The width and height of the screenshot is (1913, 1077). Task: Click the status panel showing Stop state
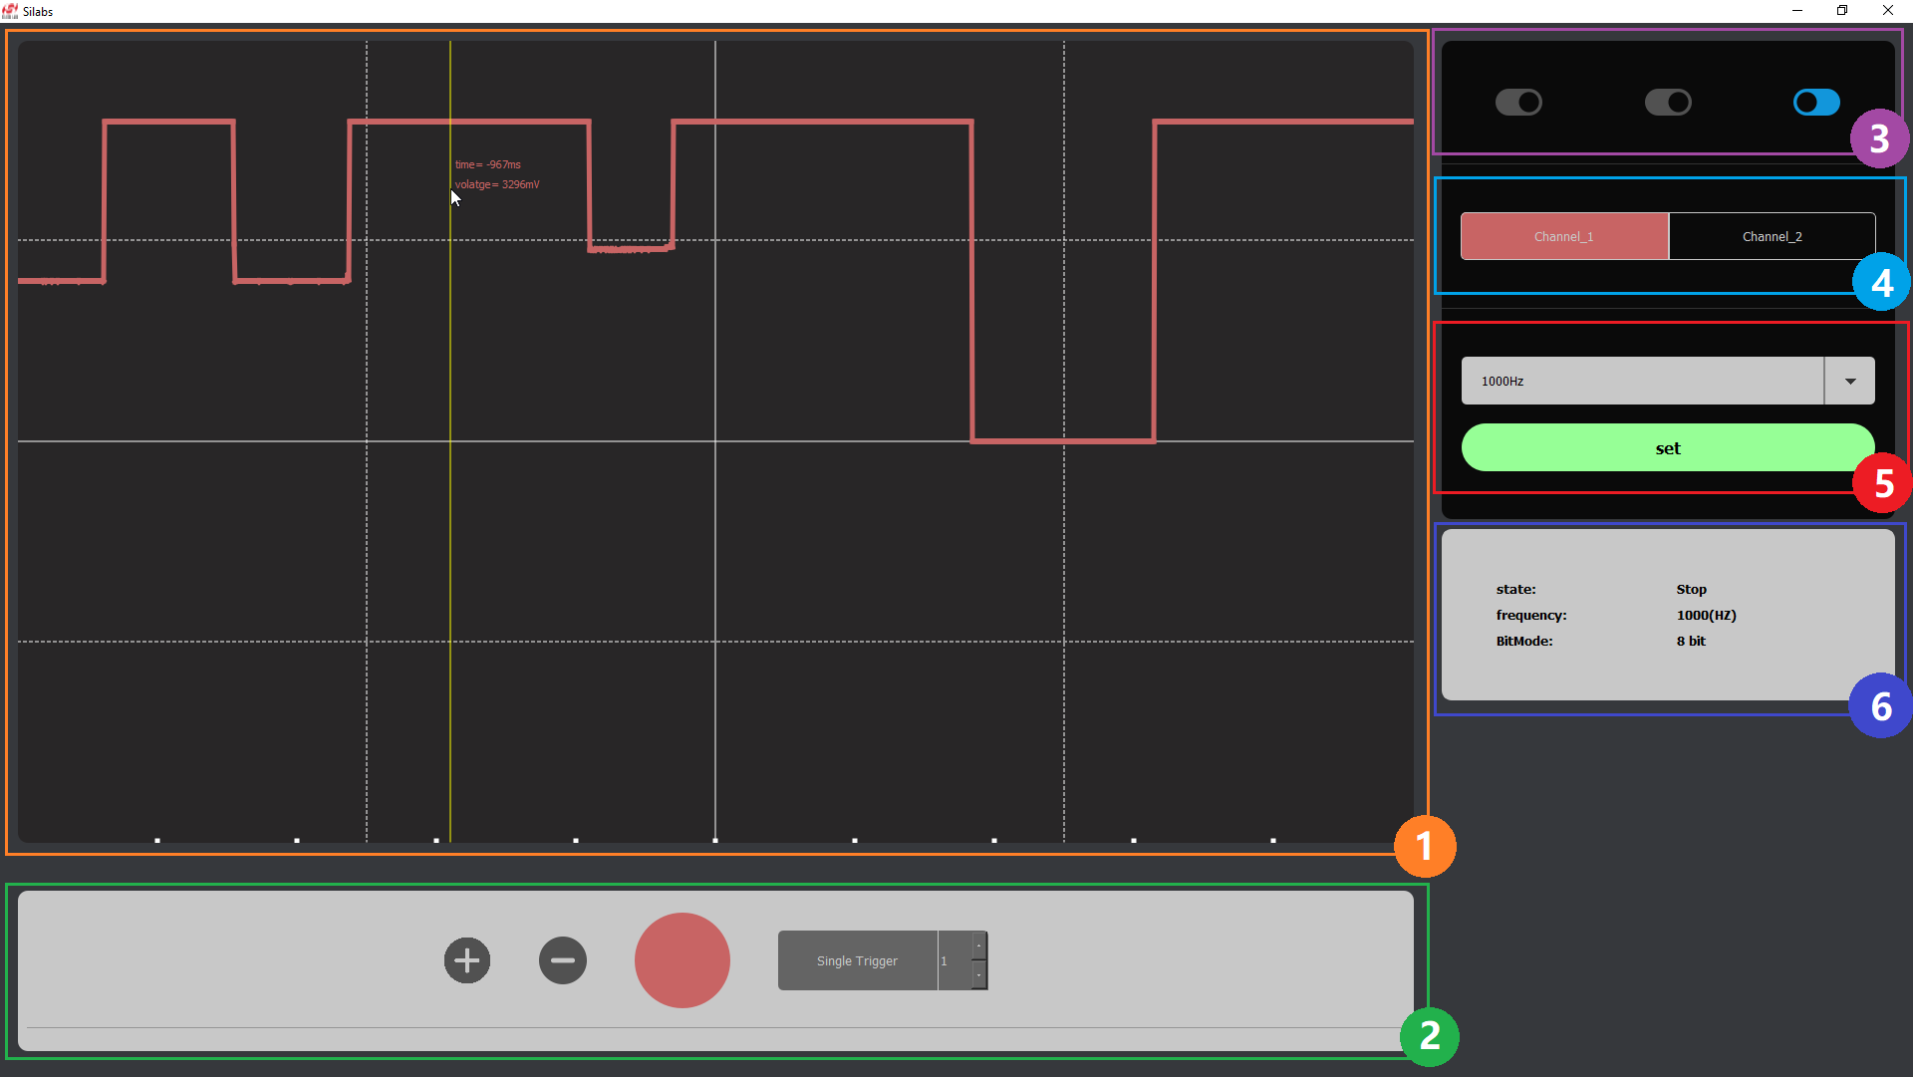(1667, 615)
